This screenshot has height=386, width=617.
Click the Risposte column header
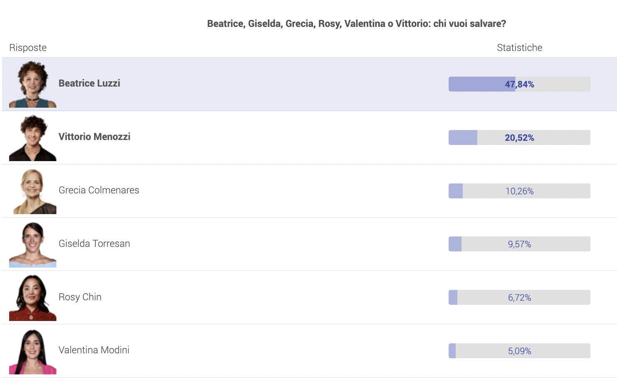[28, 48]
